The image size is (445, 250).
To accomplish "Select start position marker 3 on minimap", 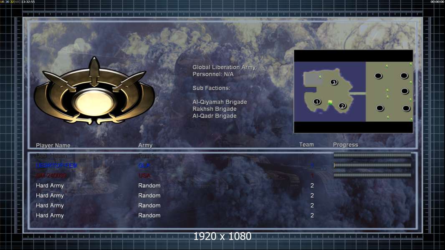I will pyautogui.click(x=334, y=82).
